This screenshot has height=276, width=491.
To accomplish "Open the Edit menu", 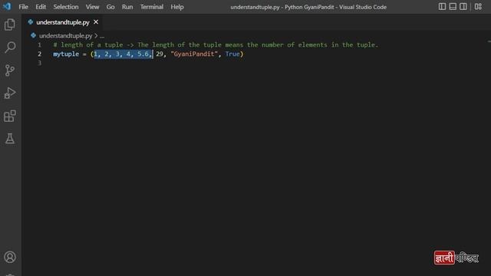I will [x=41, y=7].
